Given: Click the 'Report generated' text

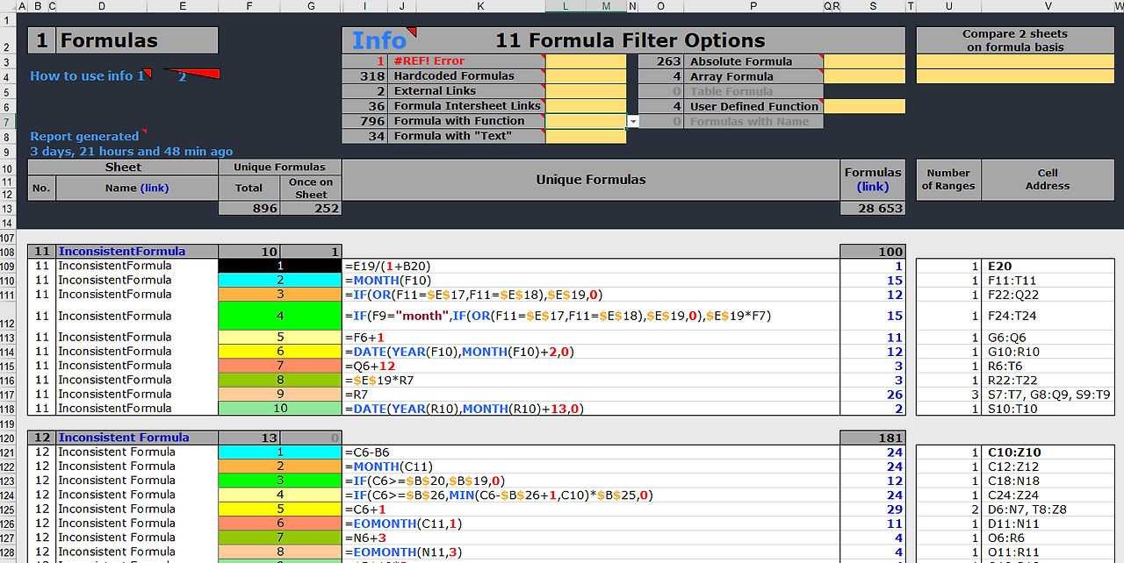Looking at the screenshot, I should (84, 137).
